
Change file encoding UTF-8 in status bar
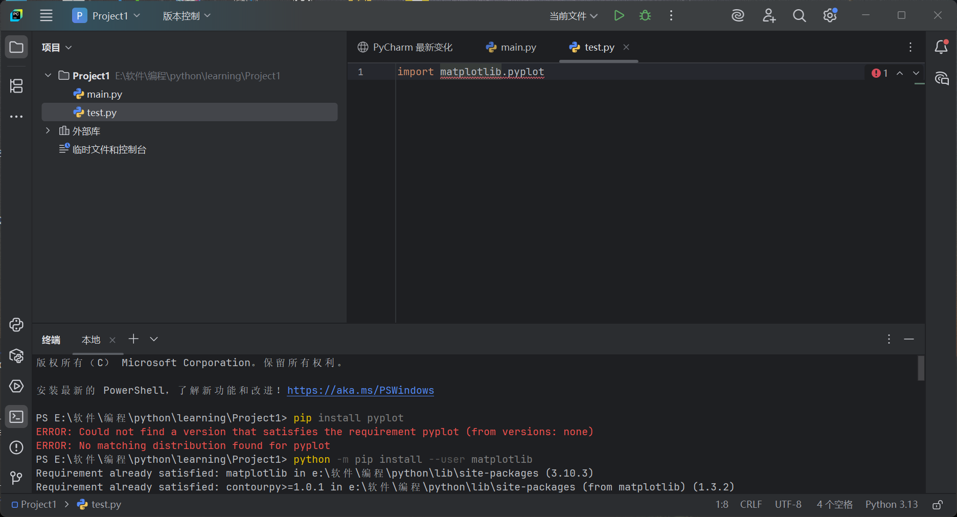coord(788,504)
